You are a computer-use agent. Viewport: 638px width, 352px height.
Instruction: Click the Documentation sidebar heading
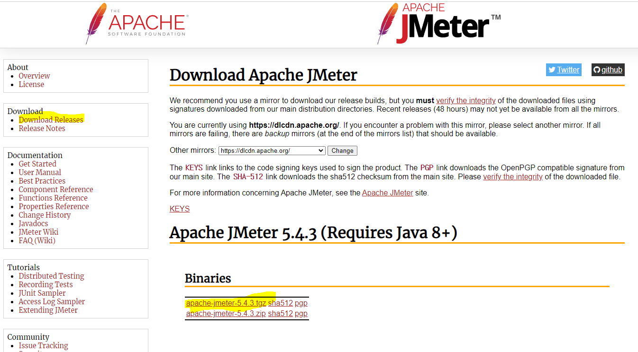[35, 155]
